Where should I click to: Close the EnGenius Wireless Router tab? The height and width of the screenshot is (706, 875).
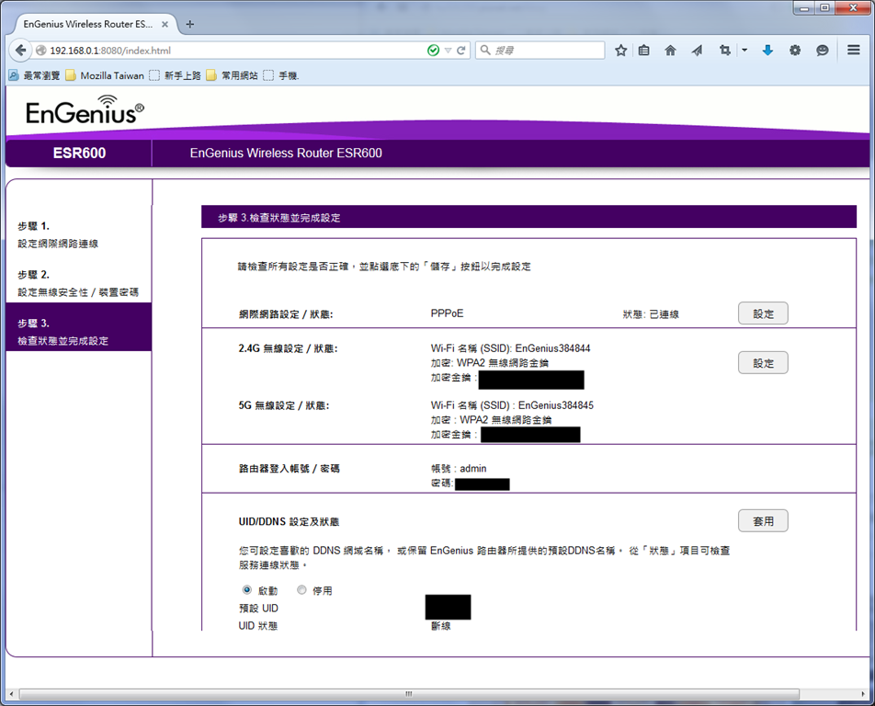tap(165, 24)
